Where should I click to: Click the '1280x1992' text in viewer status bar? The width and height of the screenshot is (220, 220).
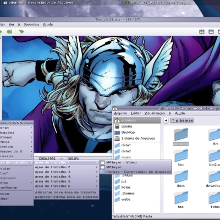tap(47, 158)
